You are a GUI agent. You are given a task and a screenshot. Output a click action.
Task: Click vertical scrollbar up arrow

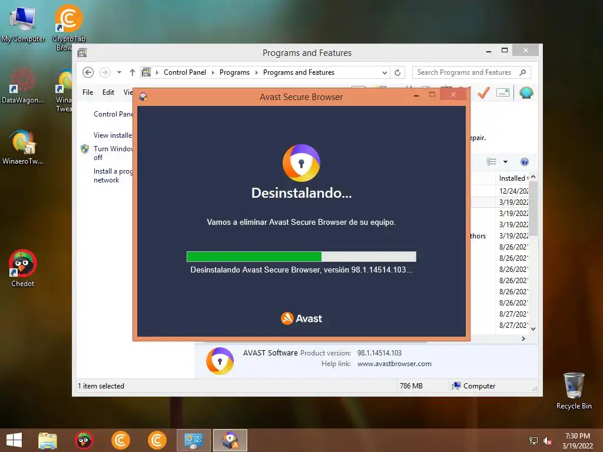point(533,177)
